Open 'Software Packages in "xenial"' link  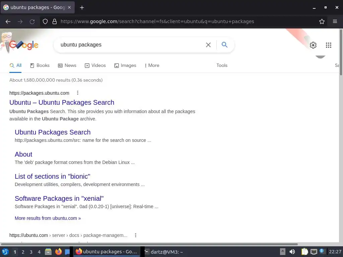click(x=59, y=198)
